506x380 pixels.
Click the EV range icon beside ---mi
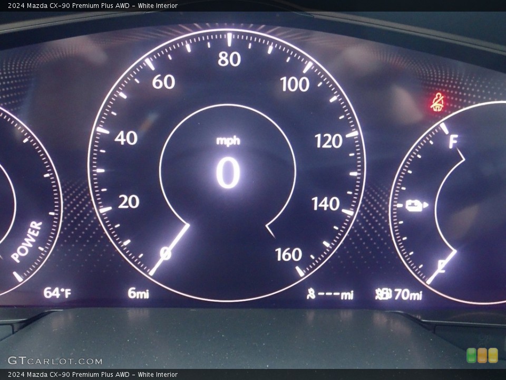[x=310, y=294]
